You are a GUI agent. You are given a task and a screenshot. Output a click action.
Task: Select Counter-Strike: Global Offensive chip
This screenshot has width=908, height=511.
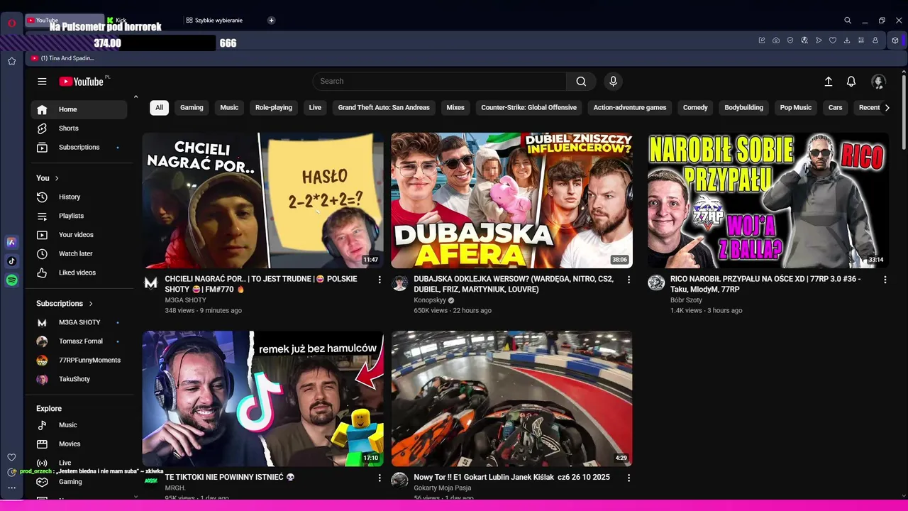[x=528, y=108]
